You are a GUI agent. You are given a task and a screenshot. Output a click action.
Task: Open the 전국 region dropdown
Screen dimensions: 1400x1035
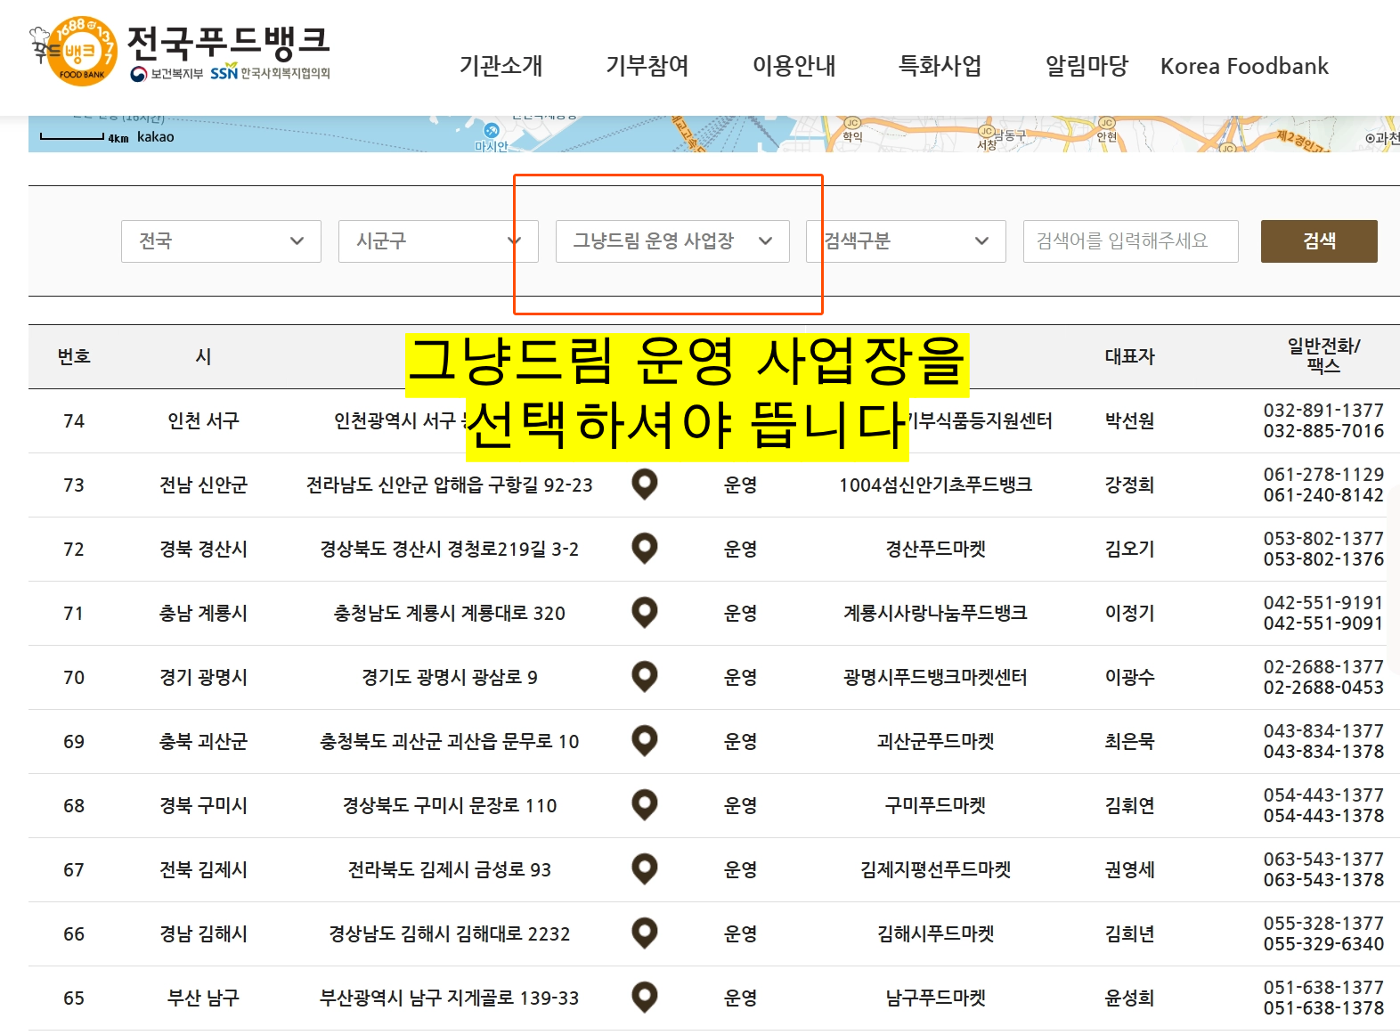point(221,241)
